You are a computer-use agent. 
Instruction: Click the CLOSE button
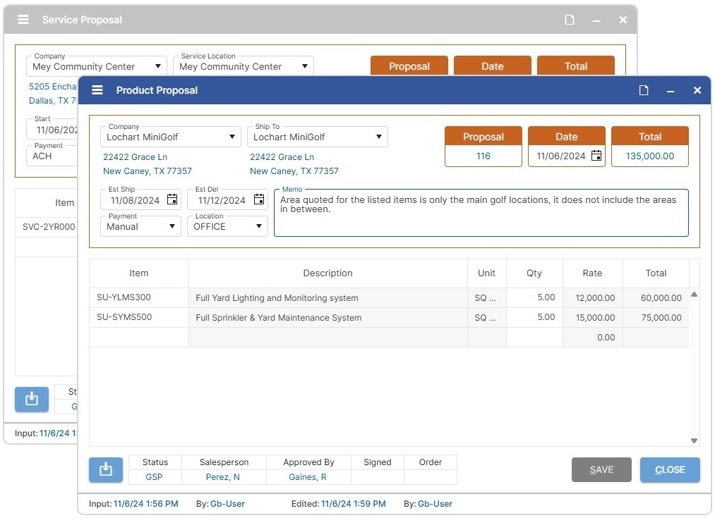coord(669,469)
